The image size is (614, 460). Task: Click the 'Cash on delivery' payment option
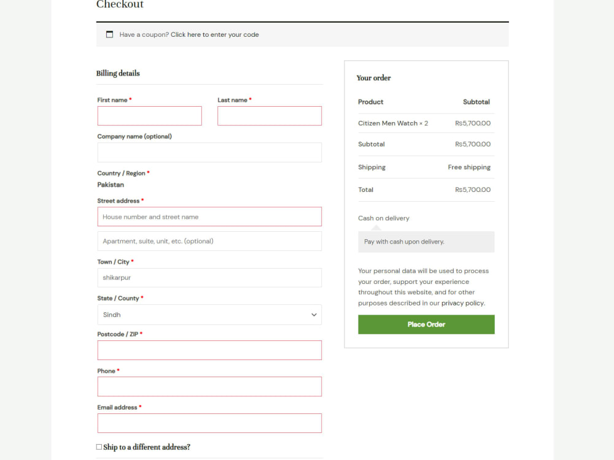pos(384,218)
